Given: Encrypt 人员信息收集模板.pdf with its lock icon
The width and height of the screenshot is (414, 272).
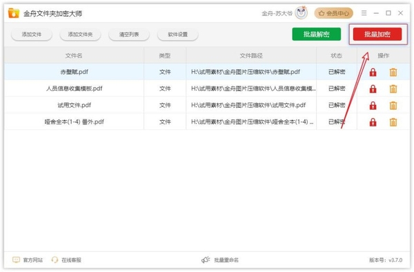Looking at the screenshot, I should (373, 89).
